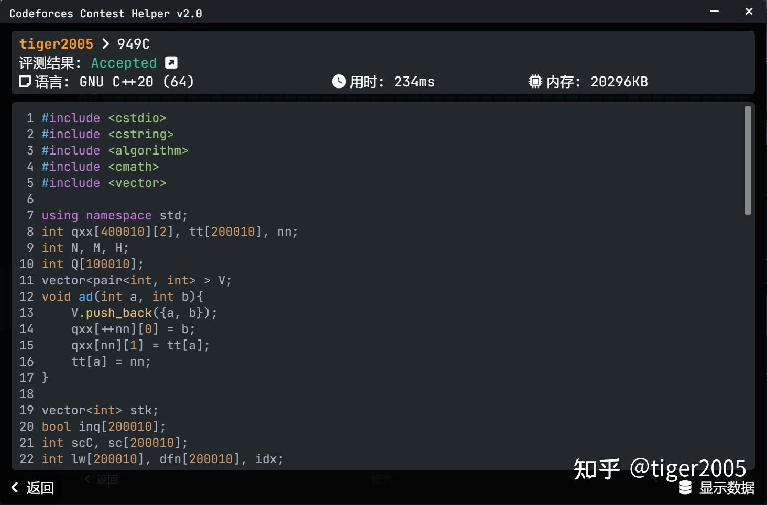767x505 pixels.
Task: Click code line tt[a] = nn;
Action: click(x=111, y=361)
